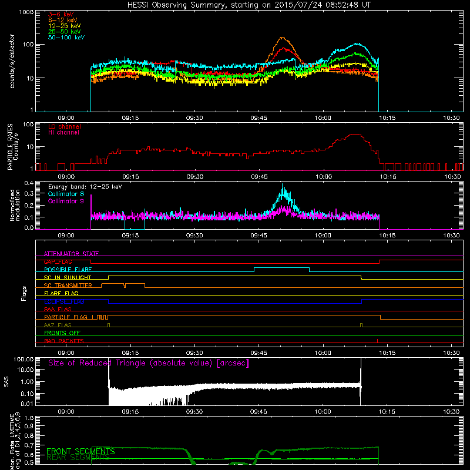Click the REAR SEGMENTS legend label

78,458
